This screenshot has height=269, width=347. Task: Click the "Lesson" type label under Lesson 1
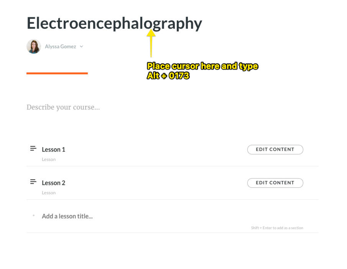pyautogui.click(x=49, y=159)
